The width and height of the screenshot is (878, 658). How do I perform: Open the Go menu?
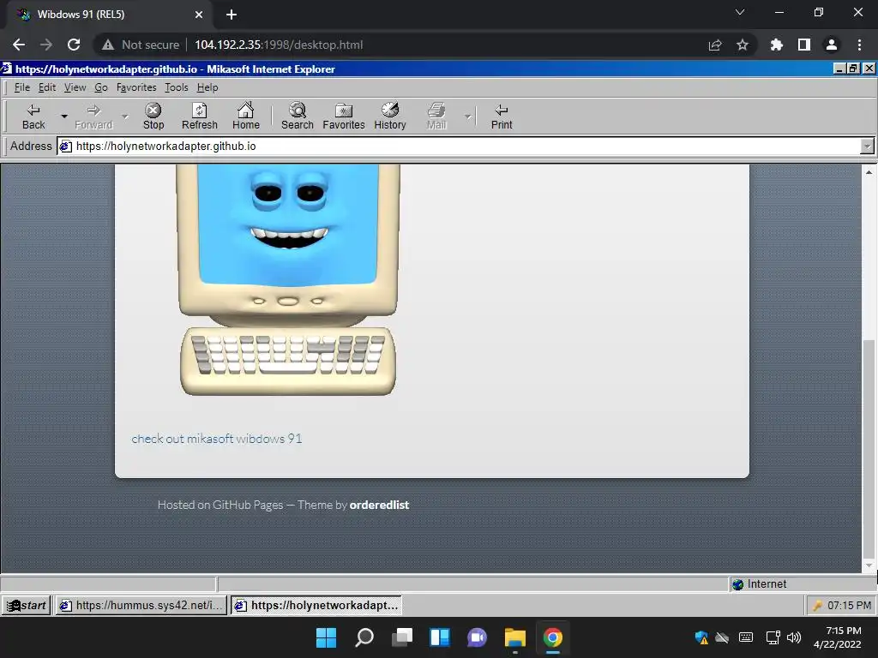101,87
